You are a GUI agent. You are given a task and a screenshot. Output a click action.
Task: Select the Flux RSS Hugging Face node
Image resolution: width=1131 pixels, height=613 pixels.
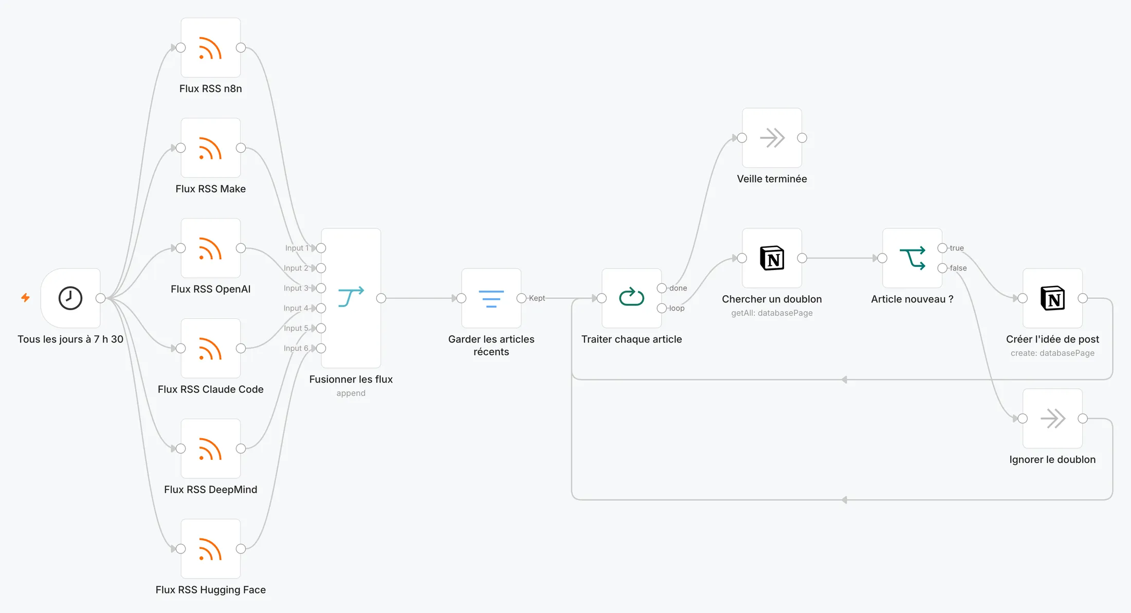coord(211,549)
